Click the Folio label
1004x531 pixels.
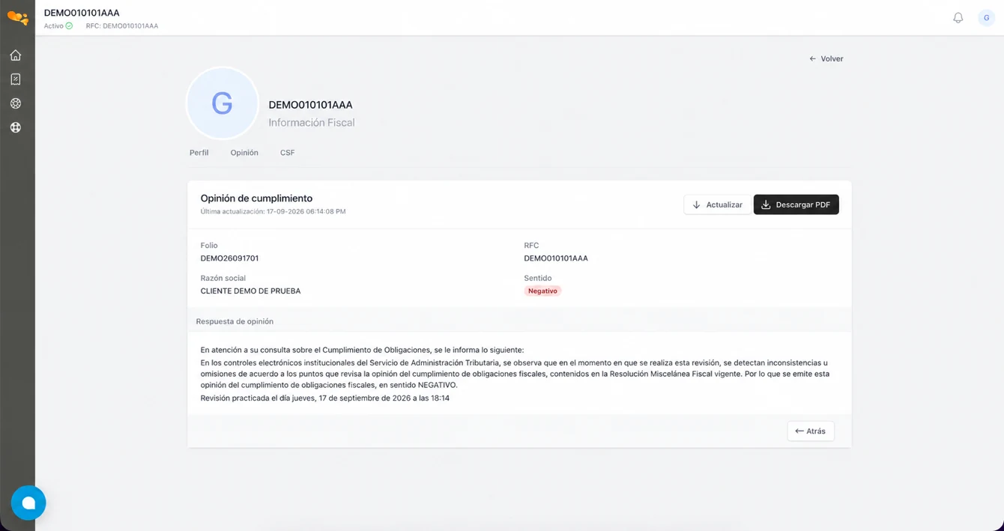[x=209, y=246]
